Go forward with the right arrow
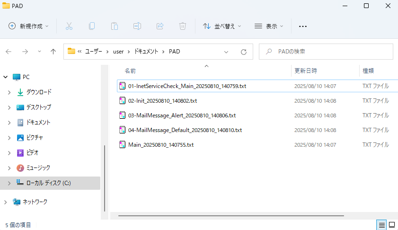The image size is (398, 230). [x=25, y=52]
